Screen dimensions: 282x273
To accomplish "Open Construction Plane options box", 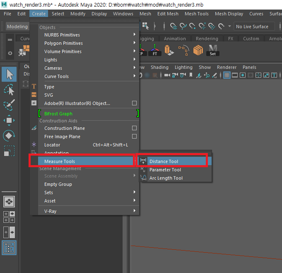I will pyautogui.click(x=134, y=128).
